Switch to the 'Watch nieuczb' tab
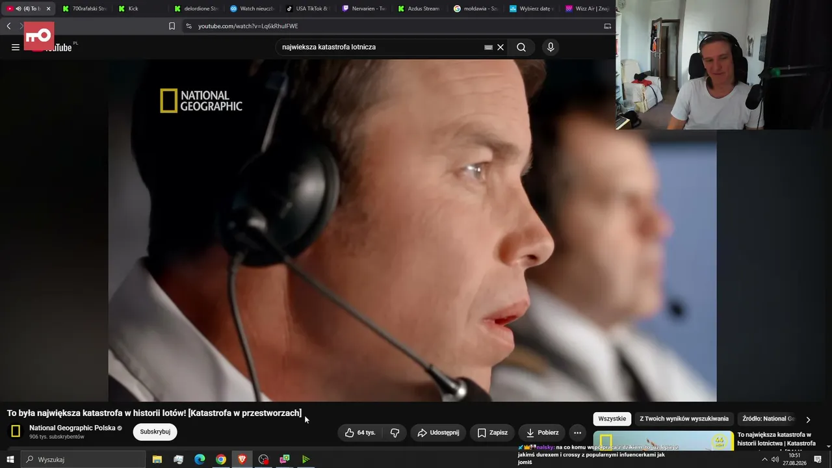The width and height of the screenshot is (832, 468). click(x=252, y=8)
